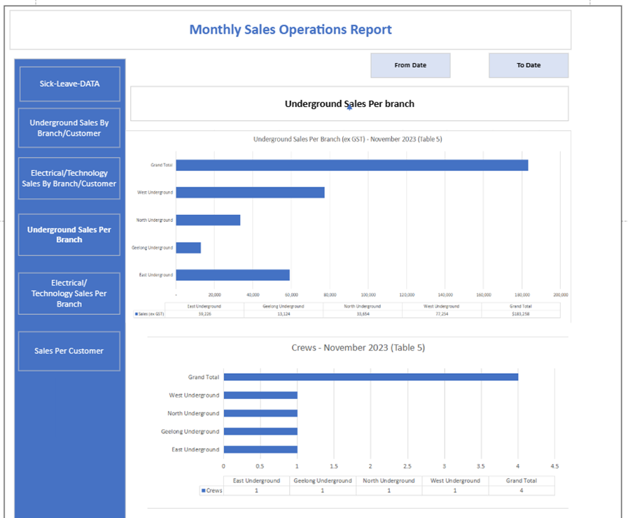
Task: Click the Grand Total bar in sales chart
Action: tap(351, 165)
